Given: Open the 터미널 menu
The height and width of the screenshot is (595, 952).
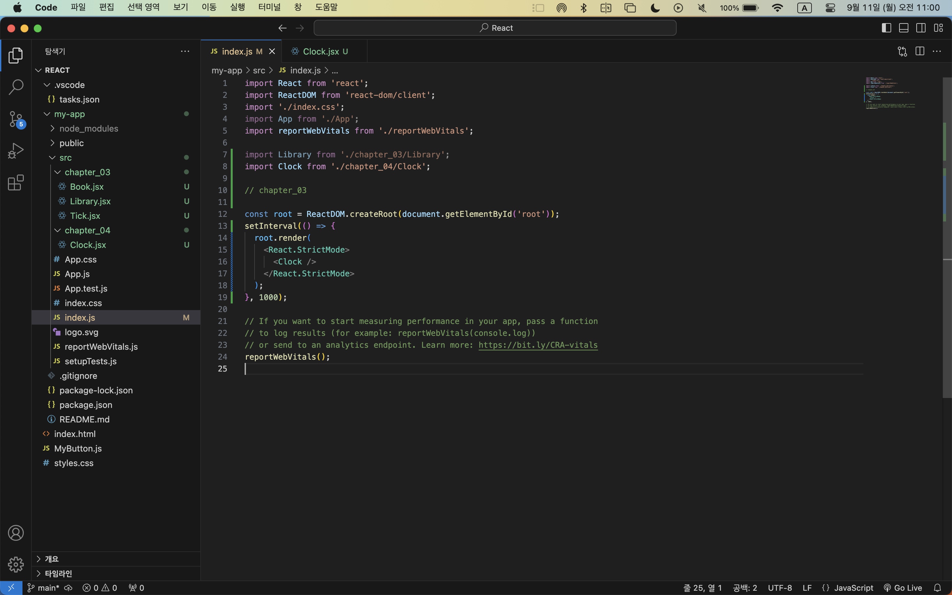Looking at the screenshot, I should click(x=269, y=8).
